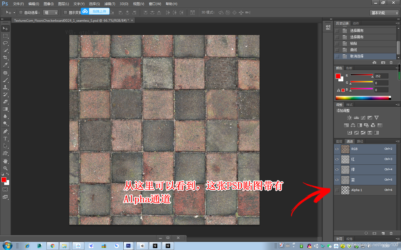Add Curves adjustment icon
Image resolution: width=401 pixels, height=250 pixels.
click(363, 117)
